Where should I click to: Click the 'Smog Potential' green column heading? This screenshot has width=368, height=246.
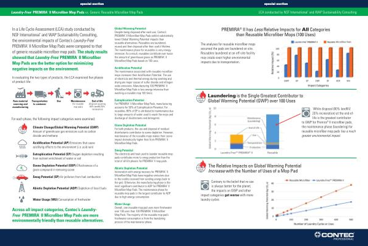124,150
